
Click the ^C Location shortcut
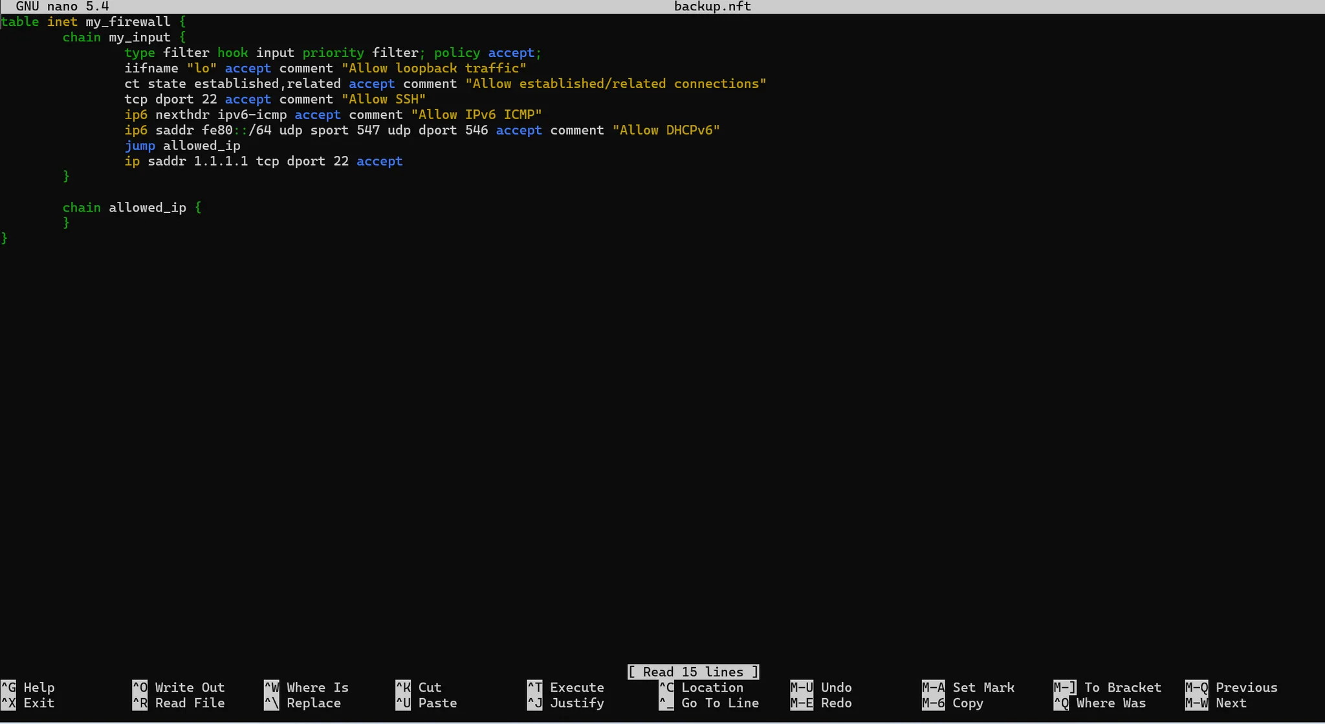[x=701, y=687]
